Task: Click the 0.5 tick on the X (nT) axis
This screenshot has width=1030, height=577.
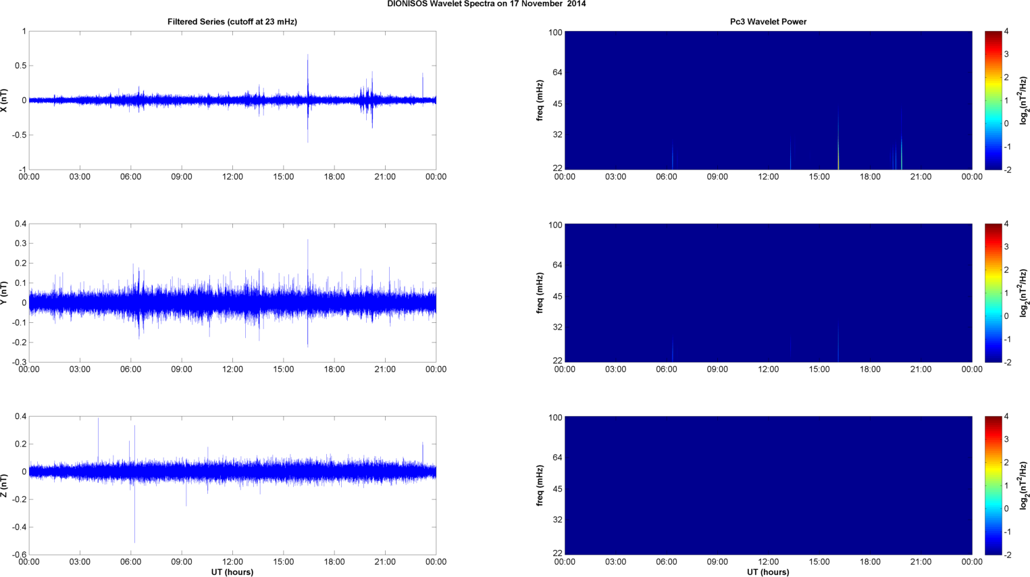Action: tap(20, 66)
